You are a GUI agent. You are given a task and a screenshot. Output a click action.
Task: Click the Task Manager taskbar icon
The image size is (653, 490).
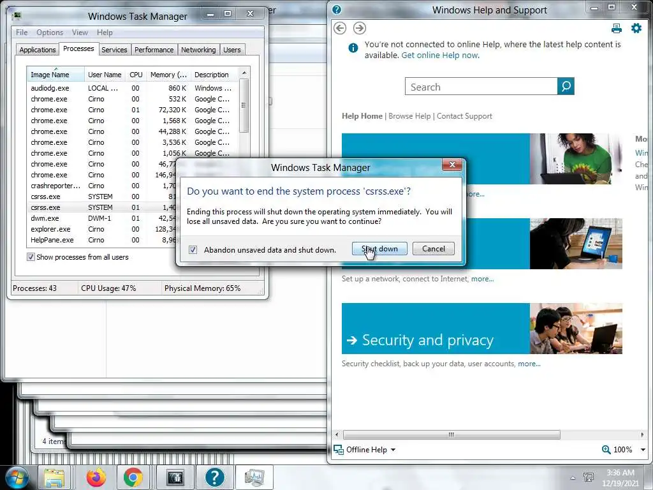pyautogui.click(x=254, y=477)
